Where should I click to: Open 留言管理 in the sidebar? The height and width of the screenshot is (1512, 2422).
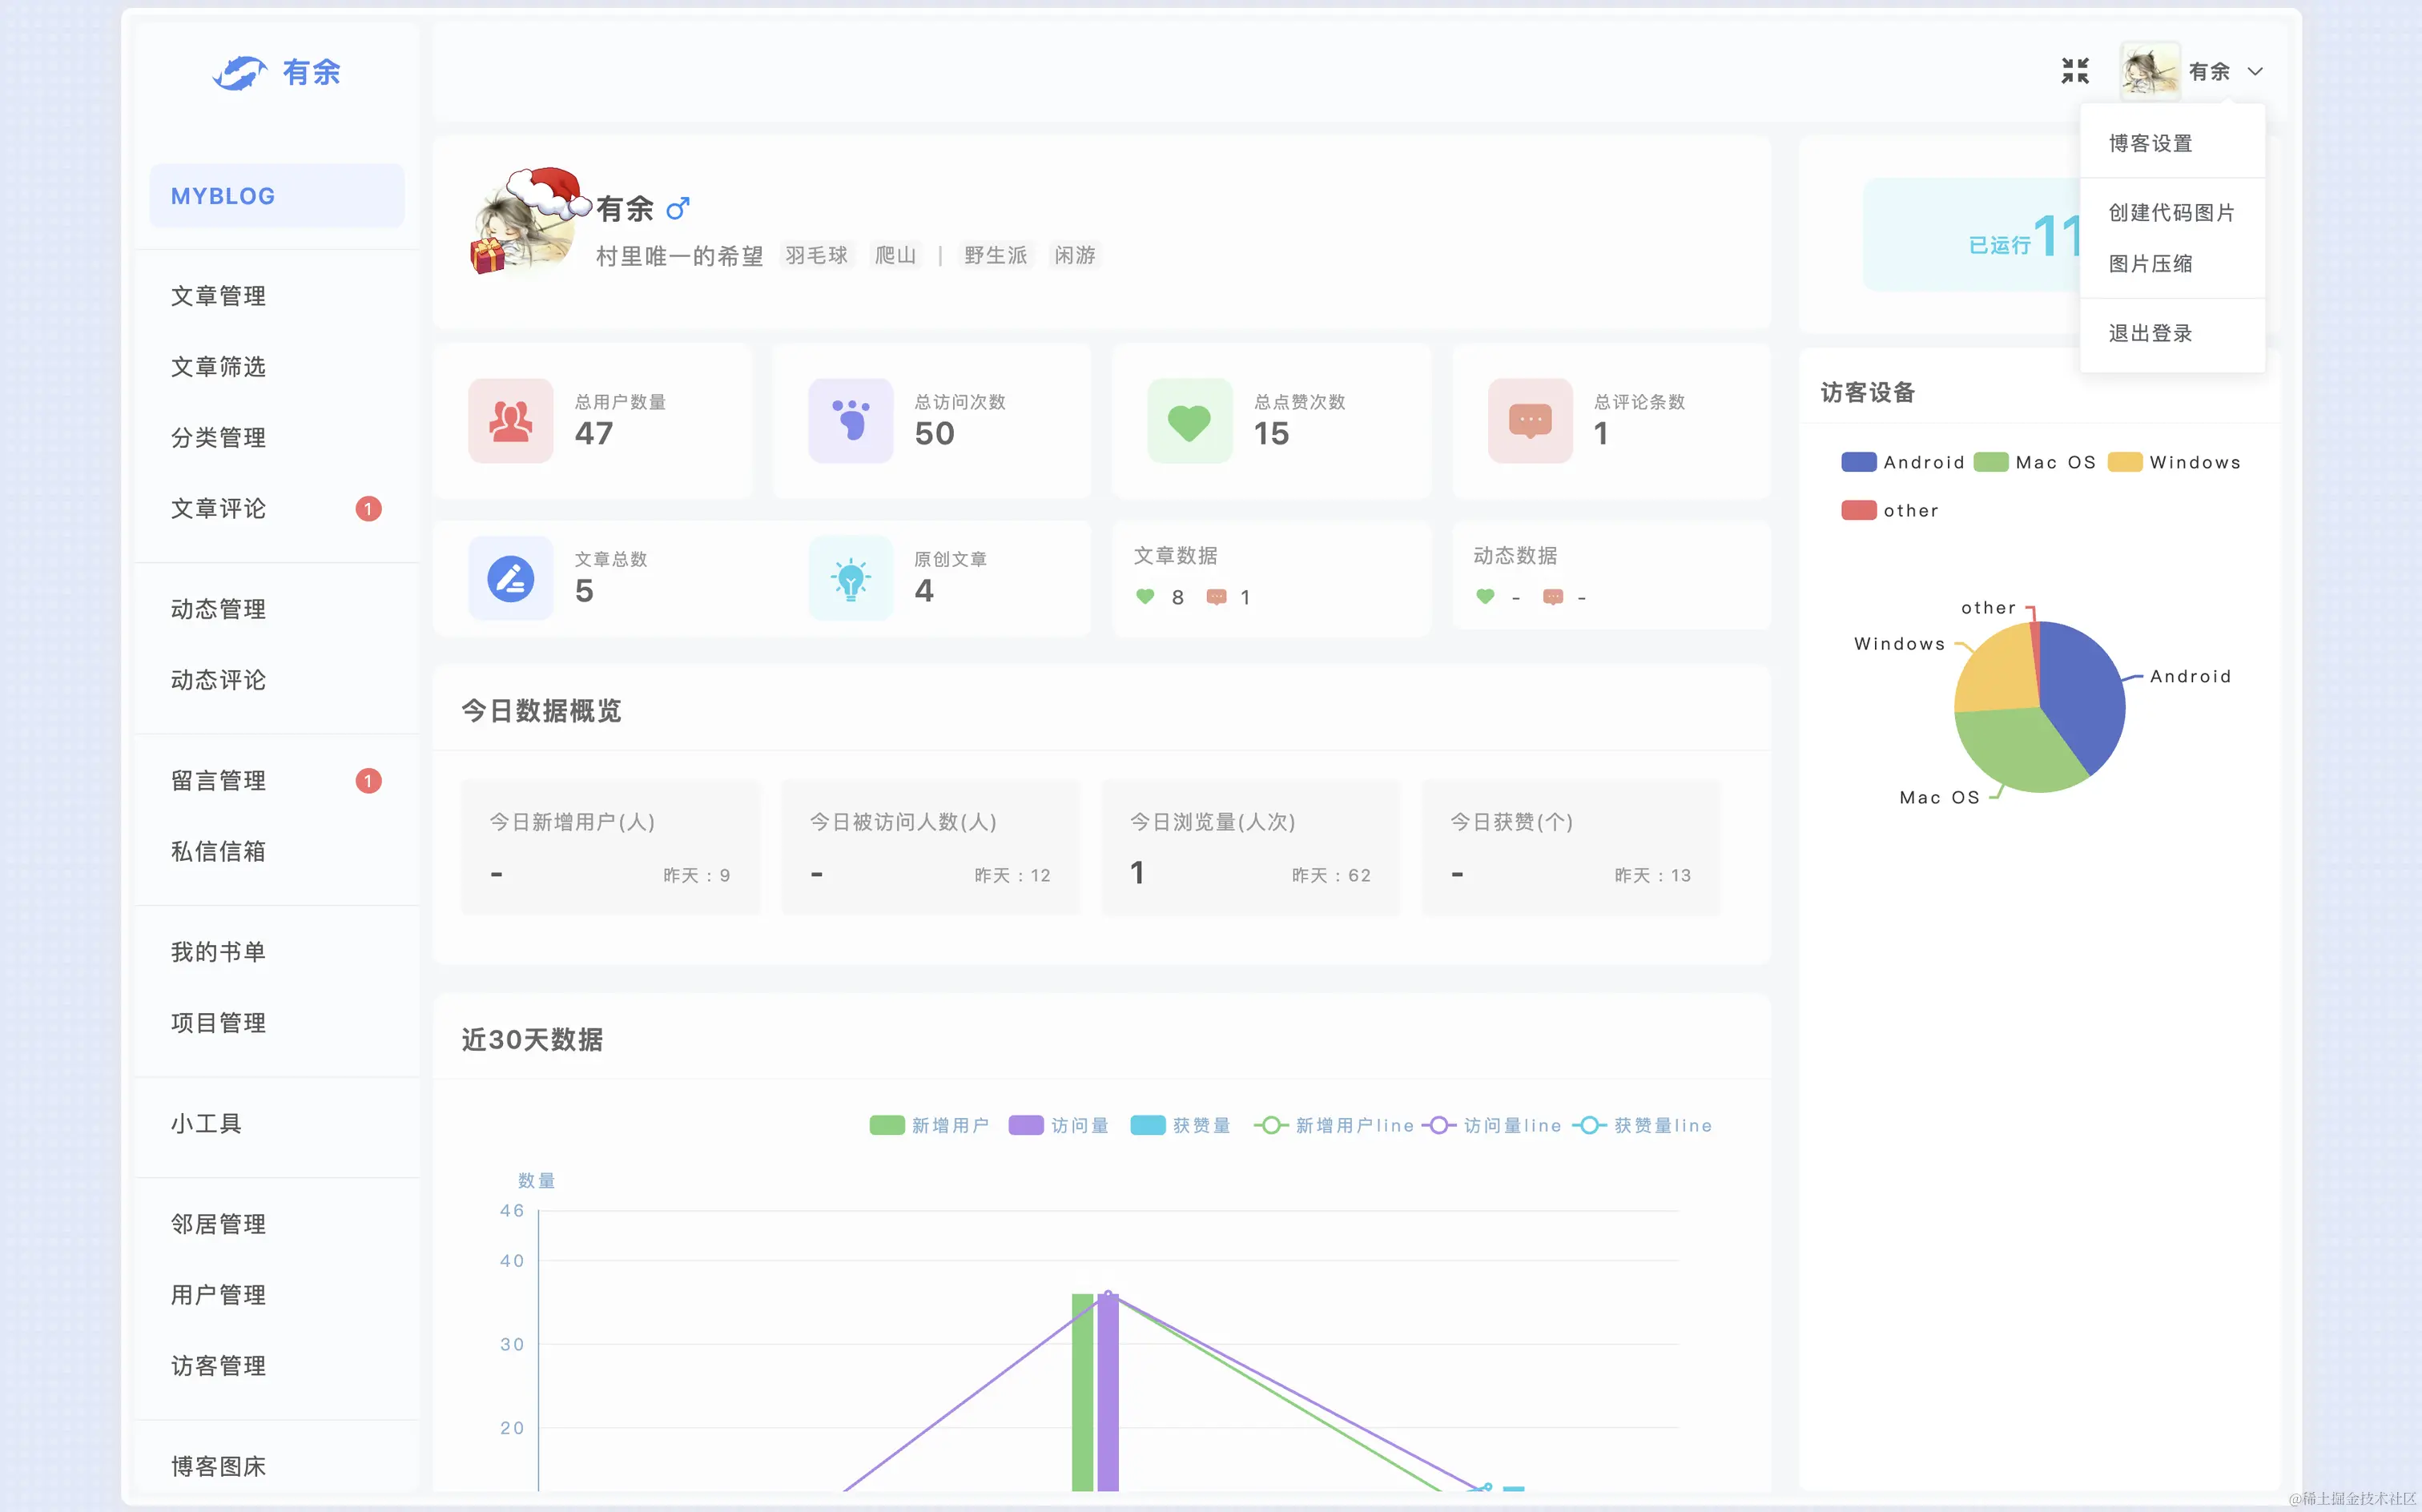[x=218, y=781]
